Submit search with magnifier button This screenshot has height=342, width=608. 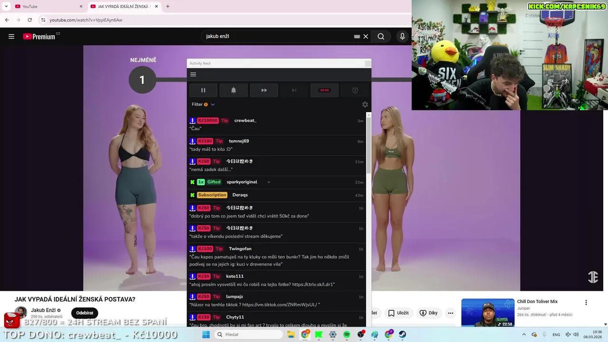coord(381,37)
